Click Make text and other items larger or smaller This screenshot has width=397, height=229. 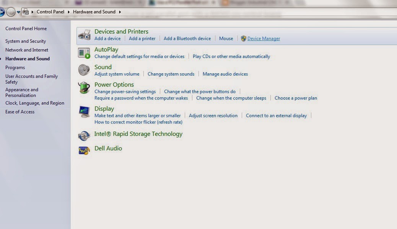137,116
